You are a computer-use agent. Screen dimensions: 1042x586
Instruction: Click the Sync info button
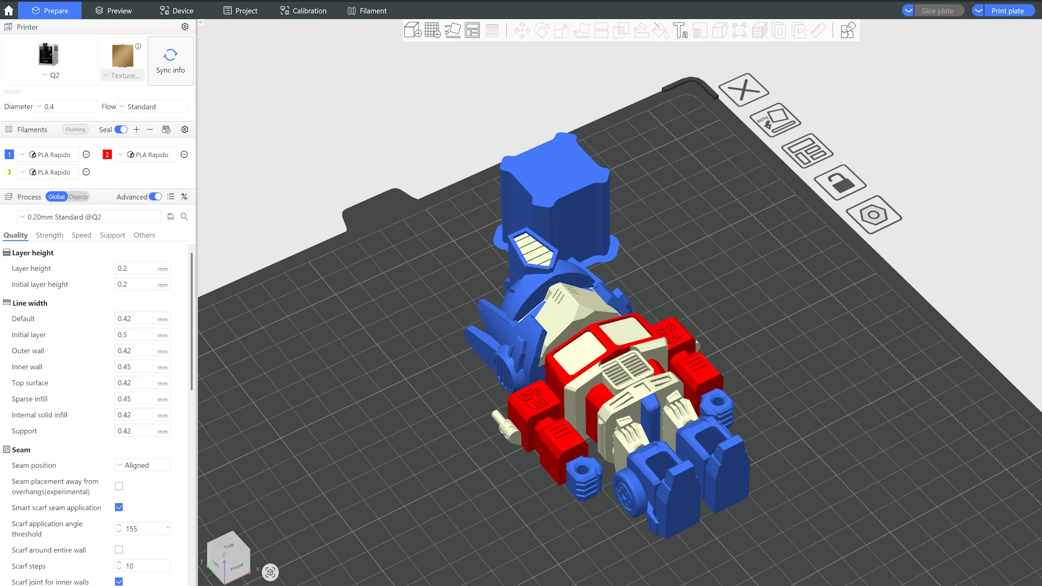point(170,61)
